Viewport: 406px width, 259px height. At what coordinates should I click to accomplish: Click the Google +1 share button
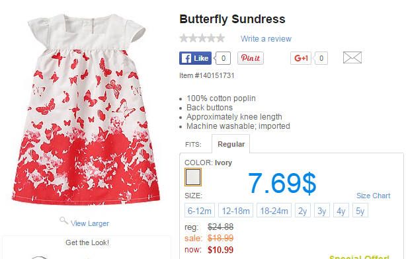(x=301, y=58)
